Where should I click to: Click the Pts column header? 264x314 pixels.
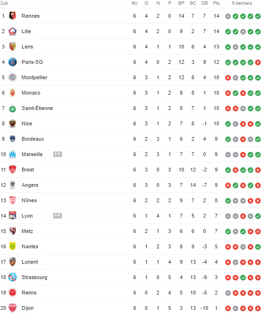coord(216,3)
